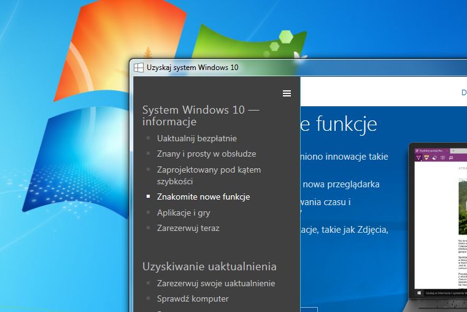Image resolution: width=467 pixels, height=312 pixels.
Task: Click the 'Uzyskiwanie uaktualnienia' heading
Action: (x=209, y=267)
